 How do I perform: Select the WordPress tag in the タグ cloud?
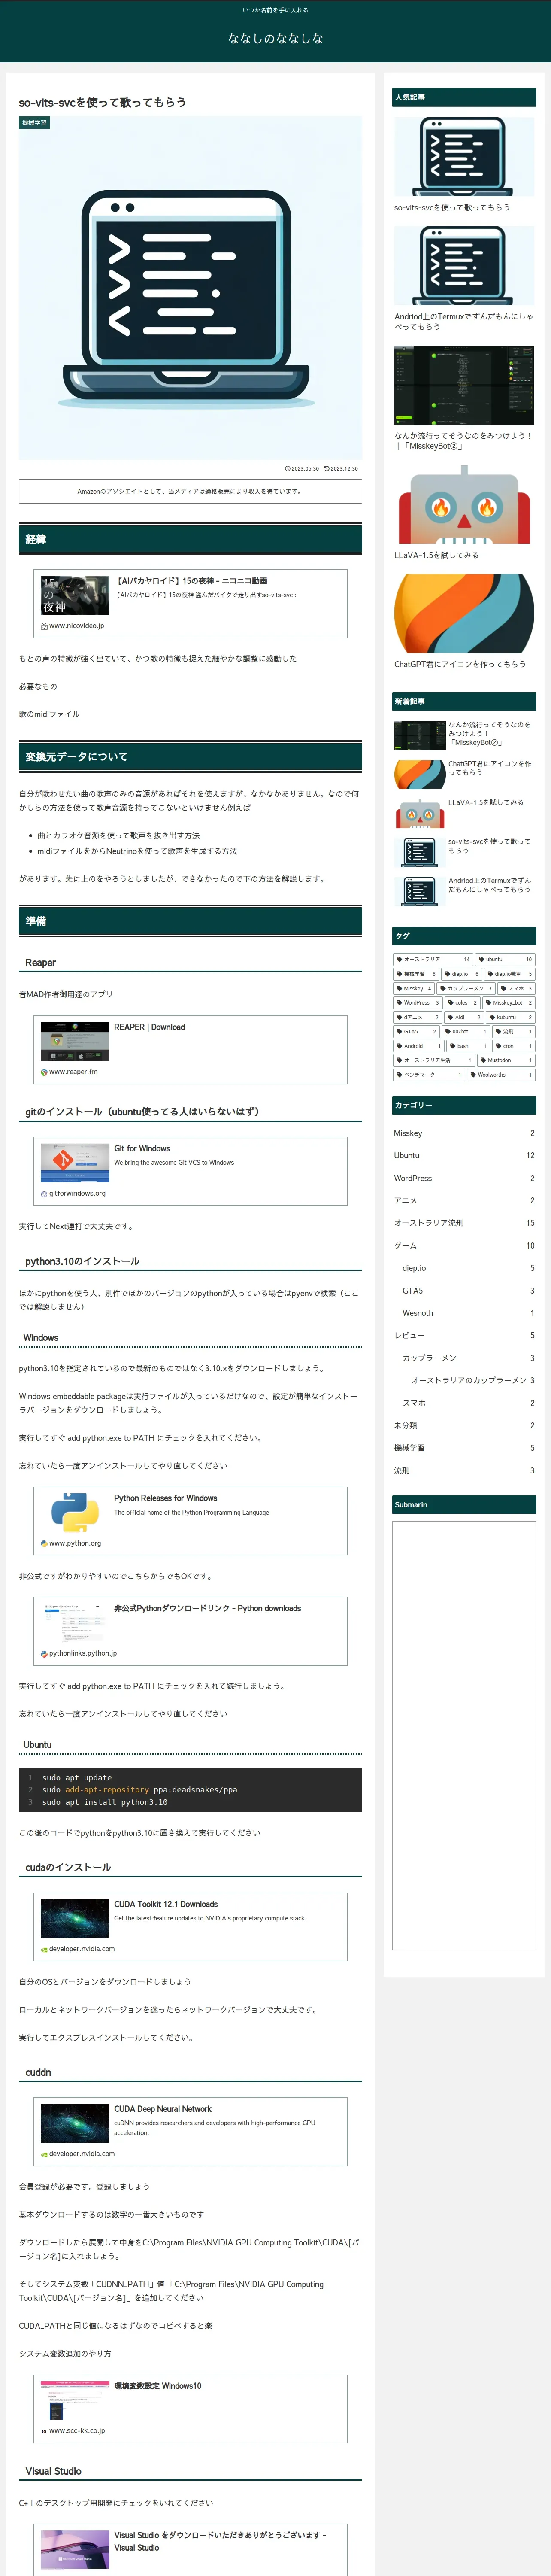[418, 1003]
